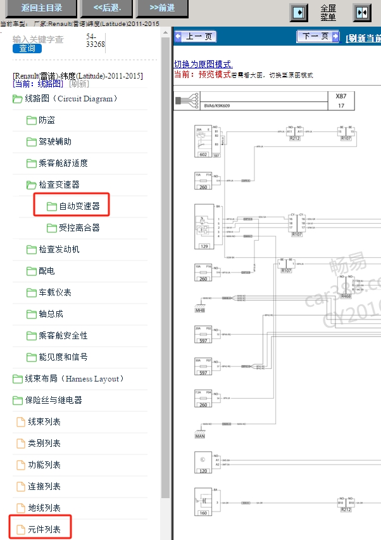Go forward with the >>前进 button

[162, 8]
